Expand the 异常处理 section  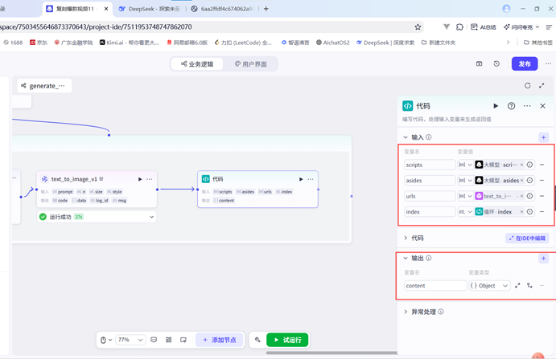tap(406, 312)
